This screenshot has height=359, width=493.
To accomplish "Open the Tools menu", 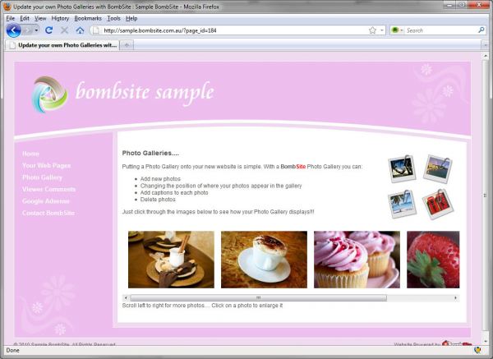I will (x=113, y=18).
